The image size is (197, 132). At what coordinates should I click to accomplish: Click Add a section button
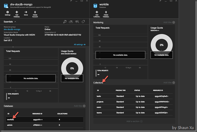(x=134, y=121)
